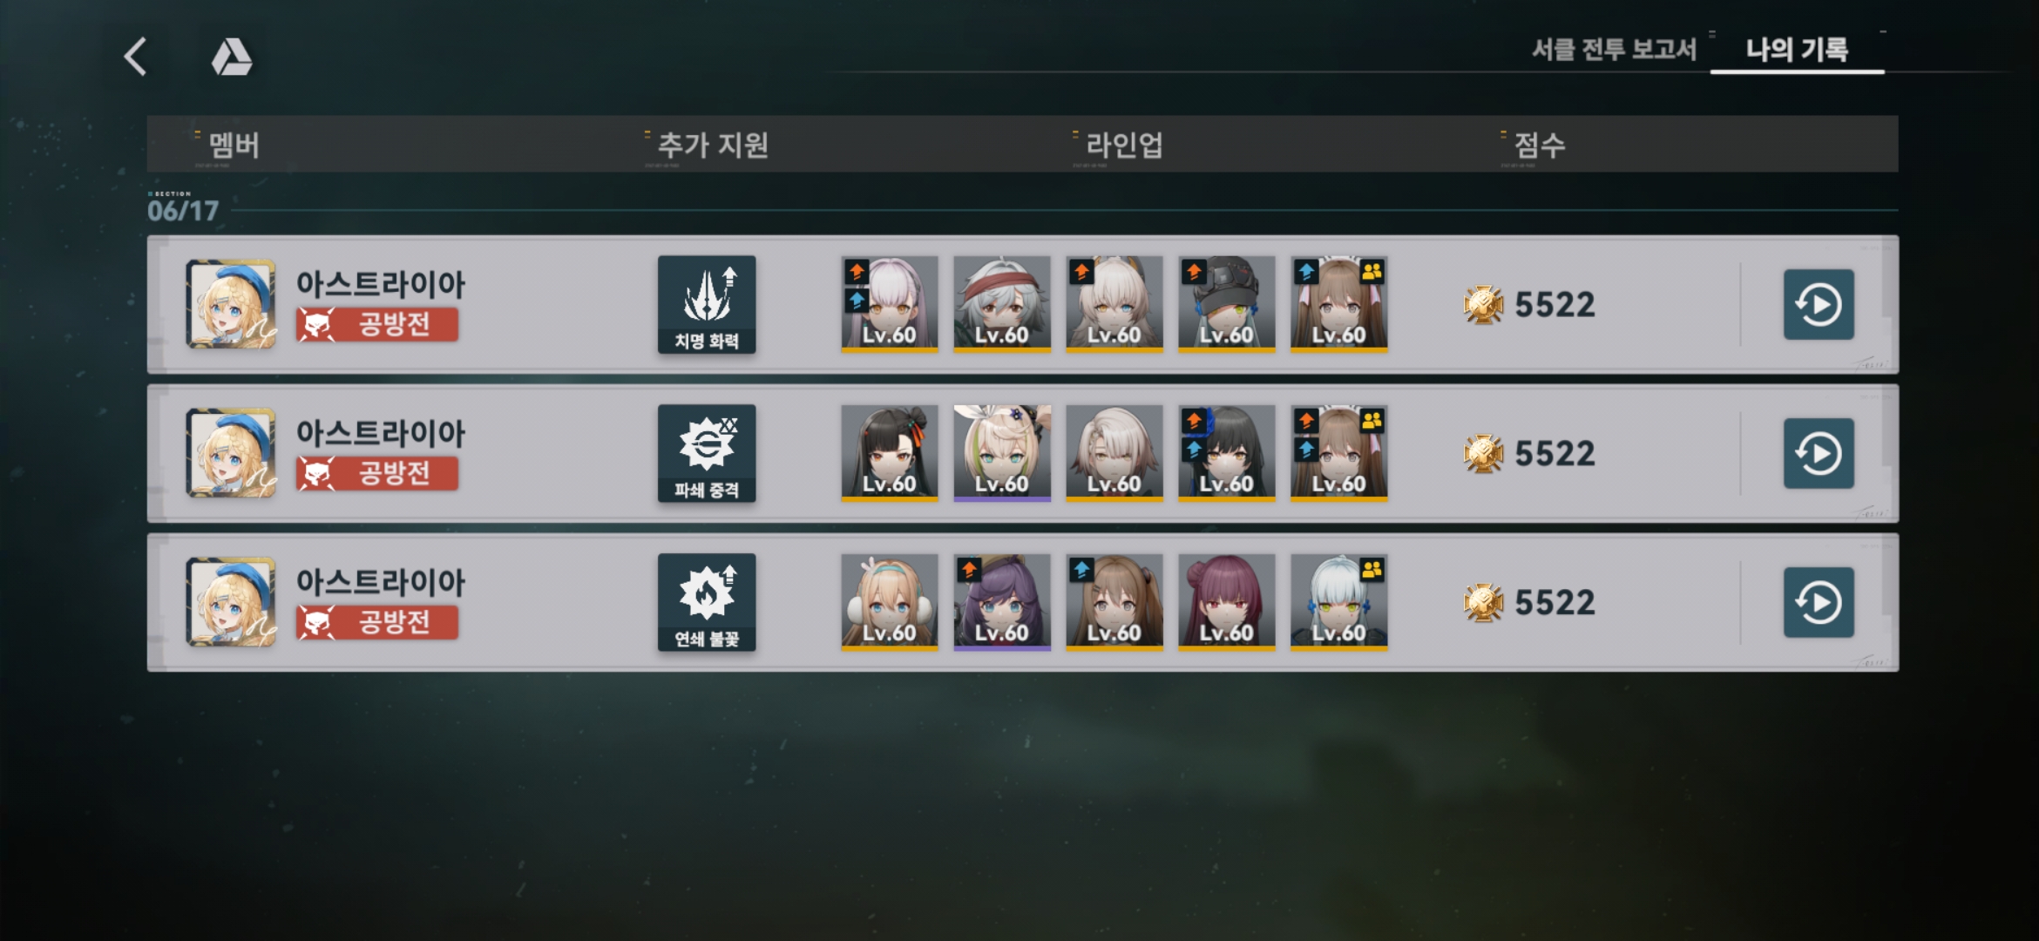
Task: Replay the second battle record
Action: 1819,454
